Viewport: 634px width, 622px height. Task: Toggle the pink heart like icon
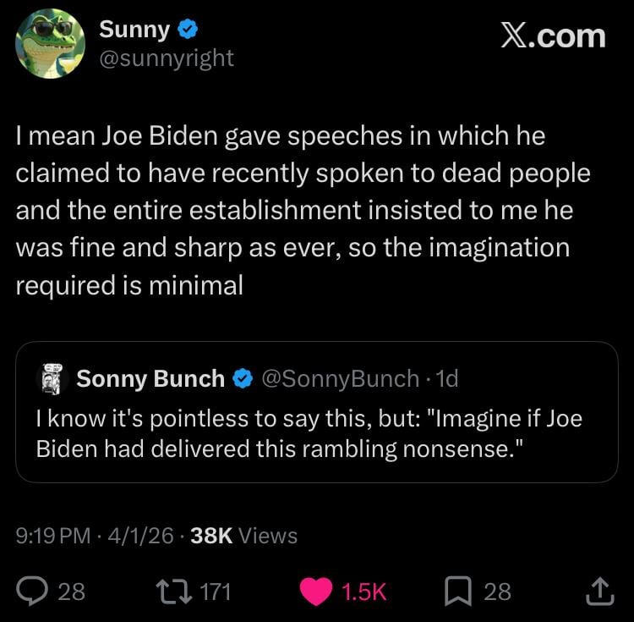pos(317,590)
